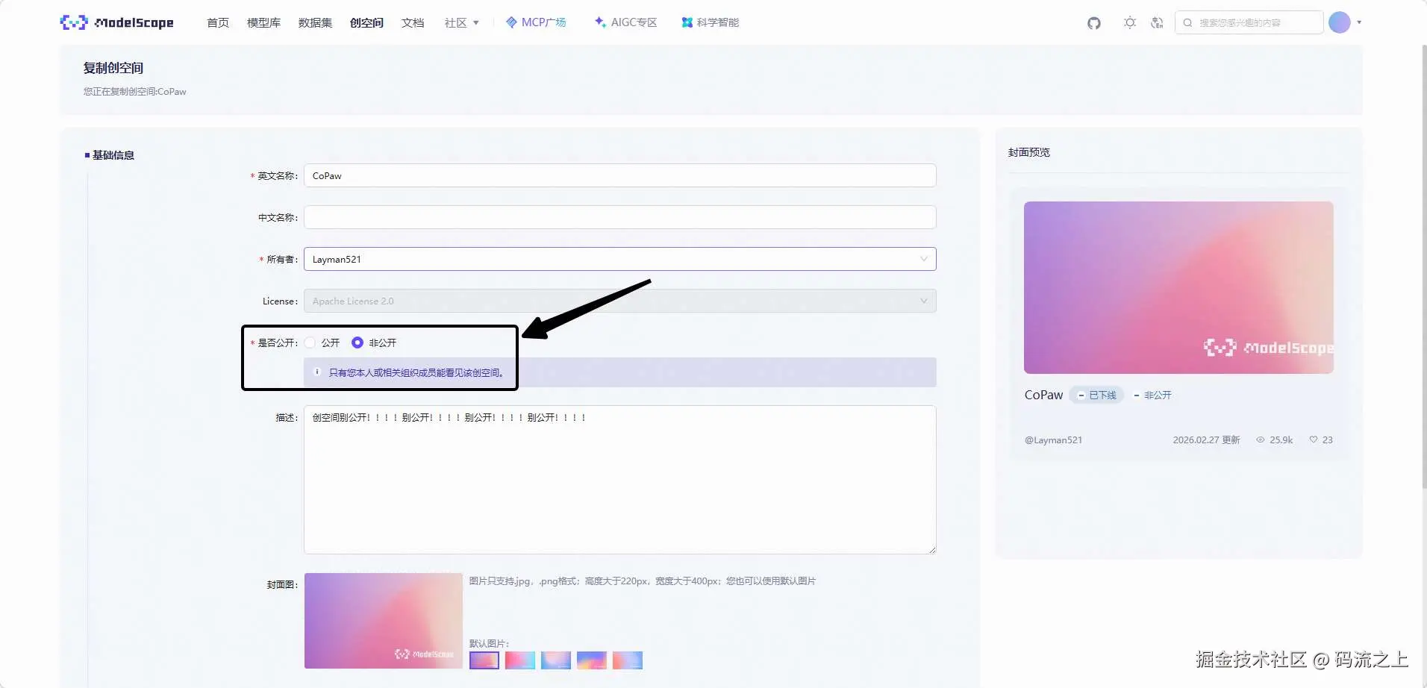The height and width of the screenshot is (688, 1427).
Task: Open the License dropdown Apache License 2.0
Action: (x=619, y=301)
